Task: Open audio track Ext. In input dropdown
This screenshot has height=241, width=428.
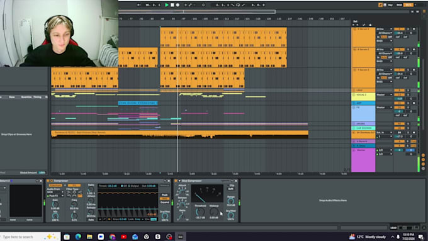Action: (x=385, y=132)
